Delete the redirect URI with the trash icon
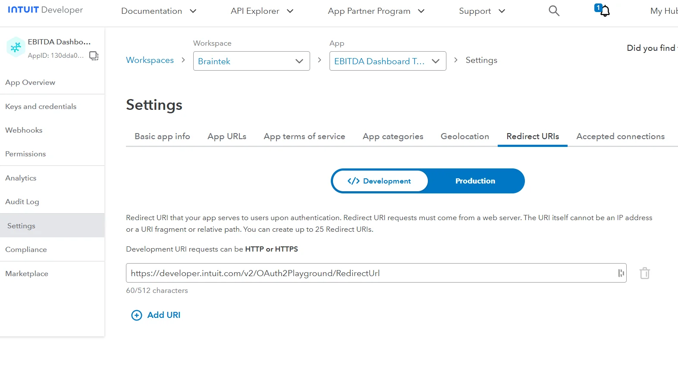678x367 pixels. pyautogui.click(x=645, y=273)
